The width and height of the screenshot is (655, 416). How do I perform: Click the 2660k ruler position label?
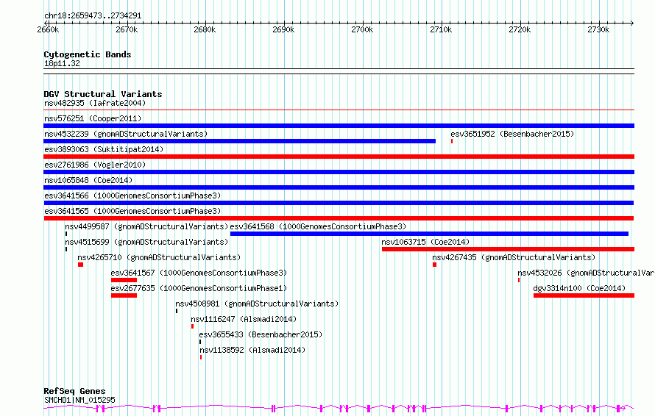(48, 29)
